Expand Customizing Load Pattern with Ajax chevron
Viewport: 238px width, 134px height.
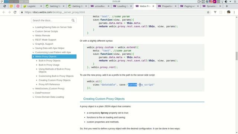(x=33, y=52)
